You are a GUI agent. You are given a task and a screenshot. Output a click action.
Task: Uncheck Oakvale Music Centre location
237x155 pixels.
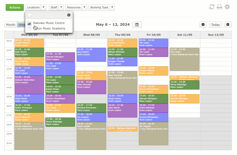(29, 23)
